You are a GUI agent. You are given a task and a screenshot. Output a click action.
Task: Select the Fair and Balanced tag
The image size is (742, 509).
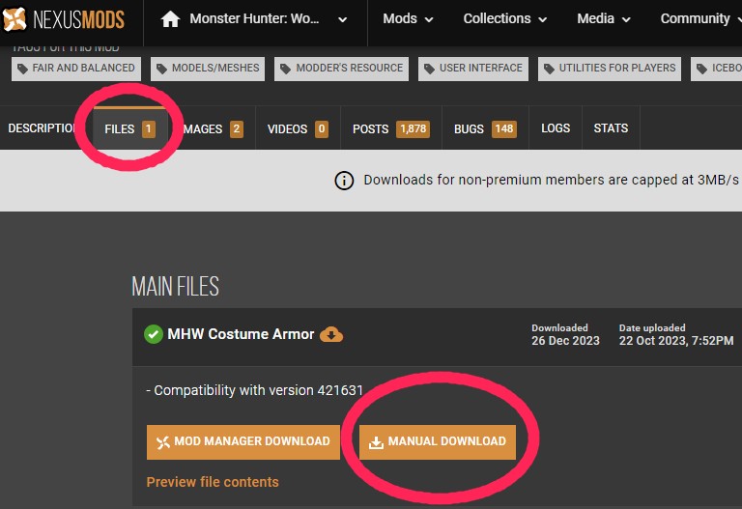pos(76,69)
